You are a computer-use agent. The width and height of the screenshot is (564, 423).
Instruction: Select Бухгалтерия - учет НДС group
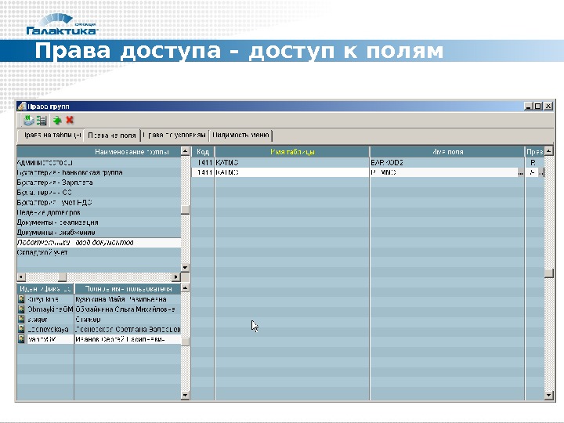pyautogui.click(x=99, y=203)
